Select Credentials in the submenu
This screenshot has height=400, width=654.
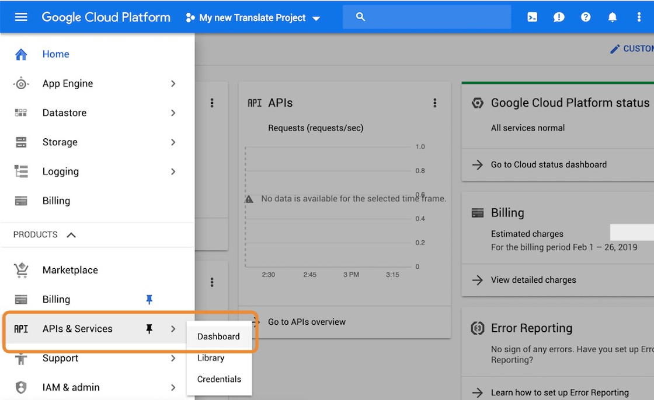219,379
